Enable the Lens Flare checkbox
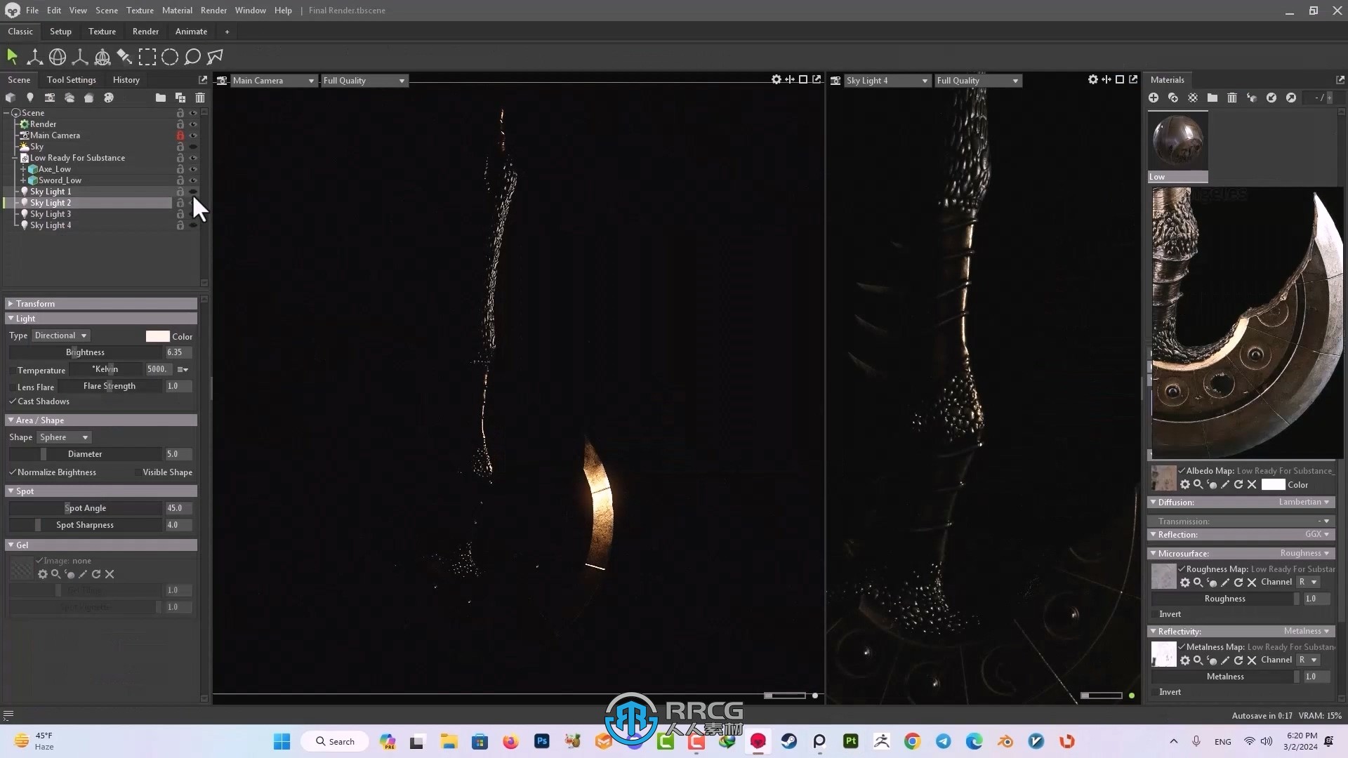1348x758 pixels. [13, 387]
